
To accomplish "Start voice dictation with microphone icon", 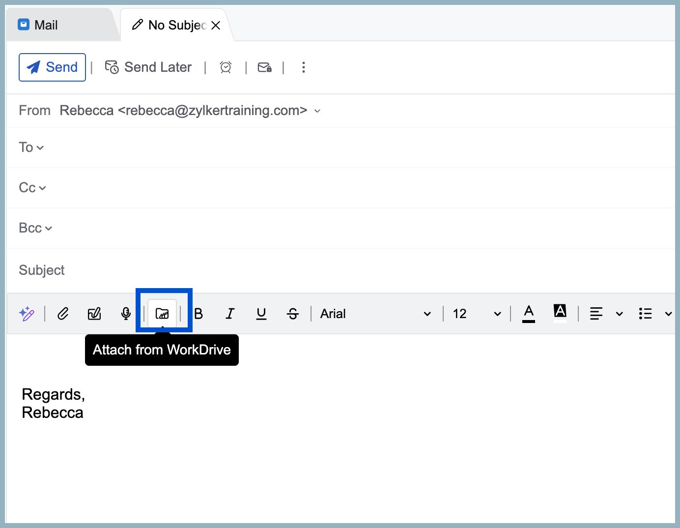I will point(126,314).
